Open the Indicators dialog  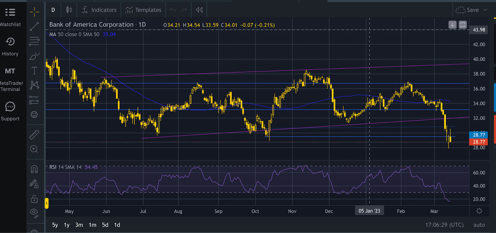pyautogui.click(x=99, y=10)
